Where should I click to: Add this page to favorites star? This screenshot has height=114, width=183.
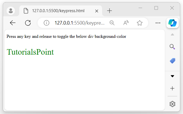(x=140, y=23)
